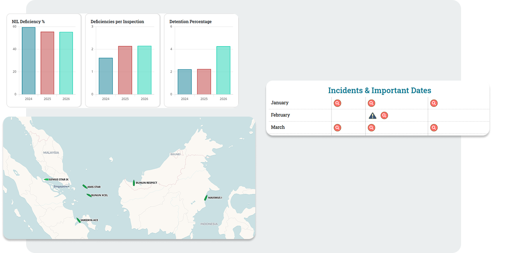This screenshot has height=253, width=507.
Task: Open the February magnifier incident icon
Action: coord(384,116)
